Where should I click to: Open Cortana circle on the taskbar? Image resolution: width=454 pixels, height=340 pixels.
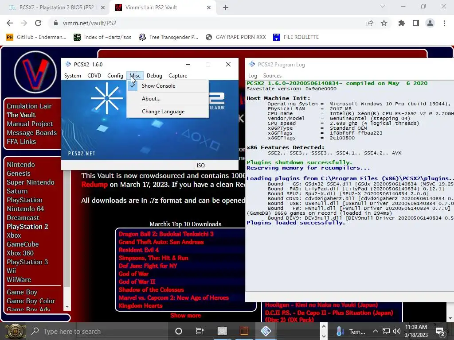(x=179, y=331)
